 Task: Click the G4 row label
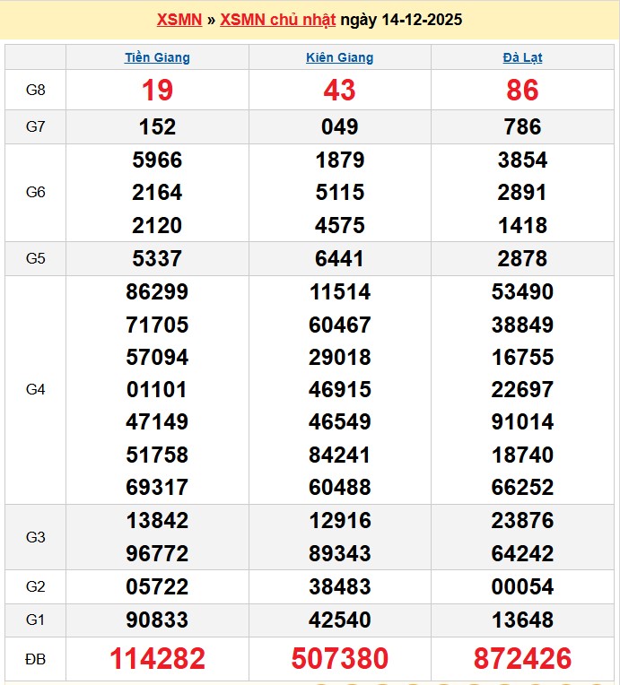click(x=36, y=389)
